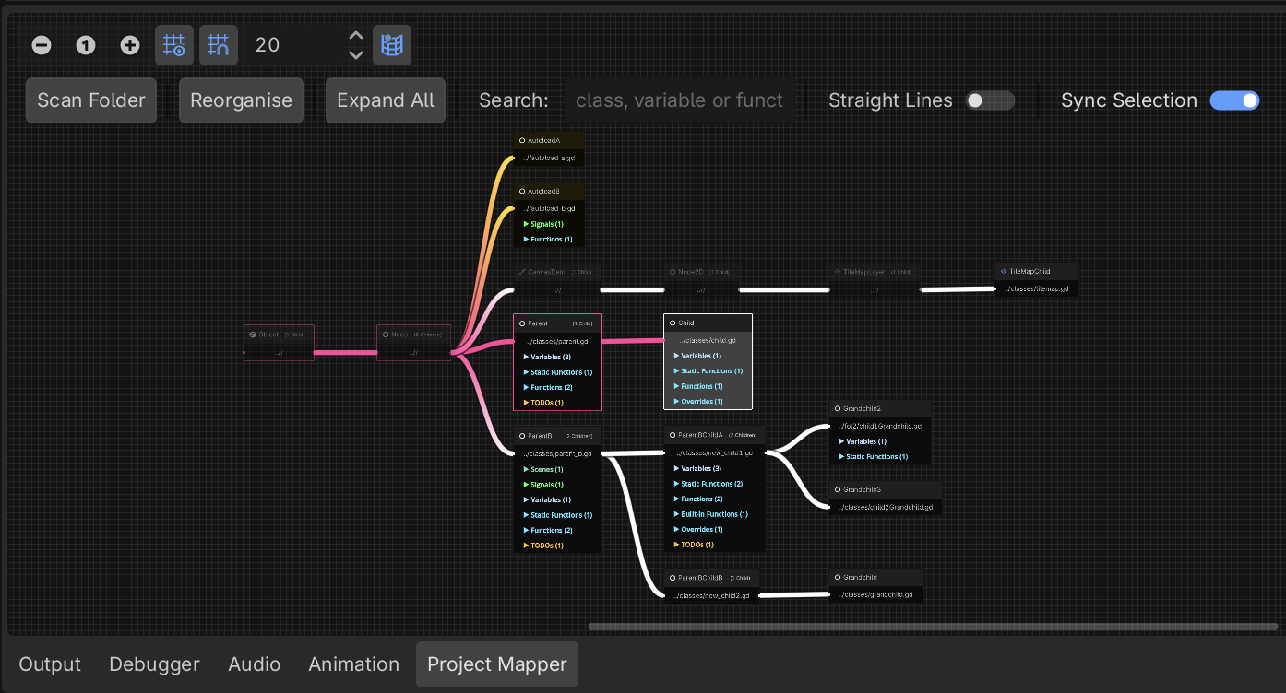Screen dimensions: 1286x693
Task: Click the zoom in plus icon
Action: click(130, 45)
